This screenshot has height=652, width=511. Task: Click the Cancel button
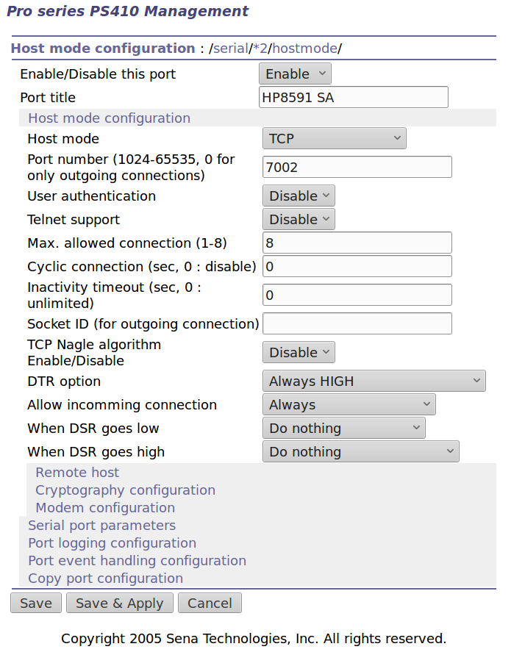(x=210, y=603)
